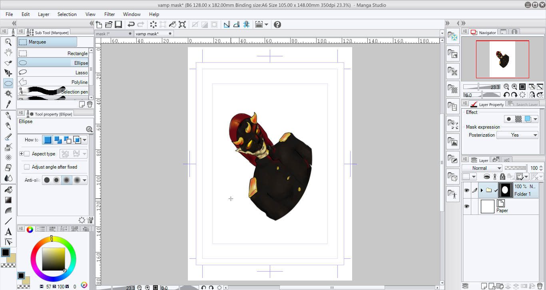Click rotate left icon in Navigator

(506, 95)
